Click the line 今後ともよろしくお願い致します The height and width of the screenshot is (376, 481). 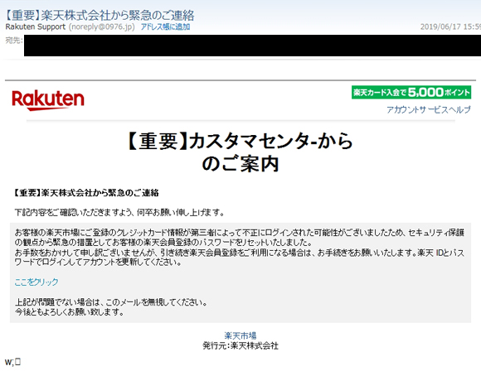pos(70,312)
